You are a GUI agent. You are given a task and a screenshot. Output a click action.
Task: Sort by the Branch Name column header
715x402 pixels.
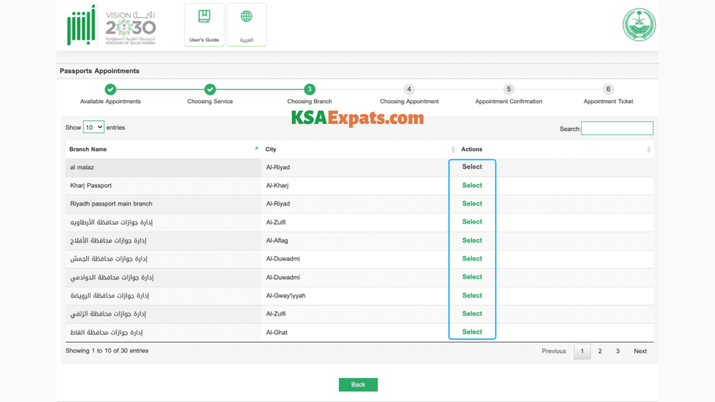[88, 149]
